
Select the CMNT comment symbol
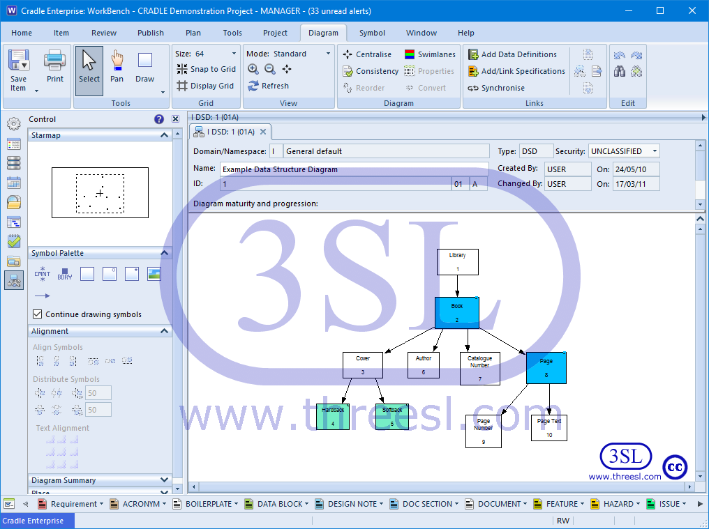point(43,274)
